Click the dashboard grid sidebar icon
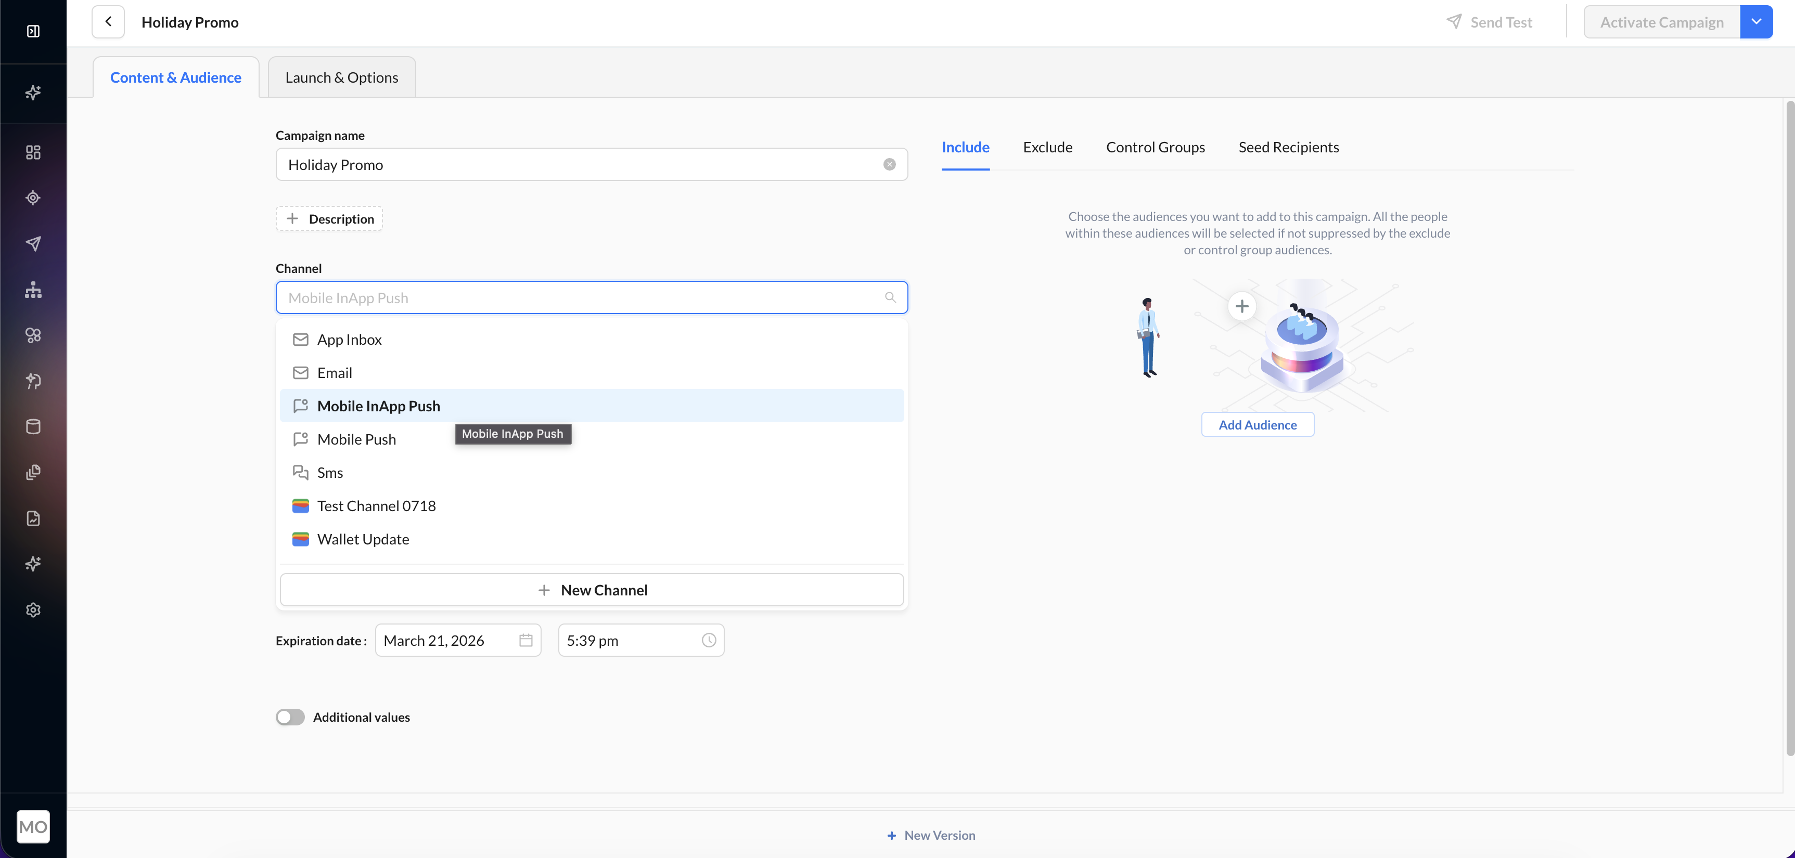Image resolution: width=1795 pixels, height=858 pixels. [33, 152]
